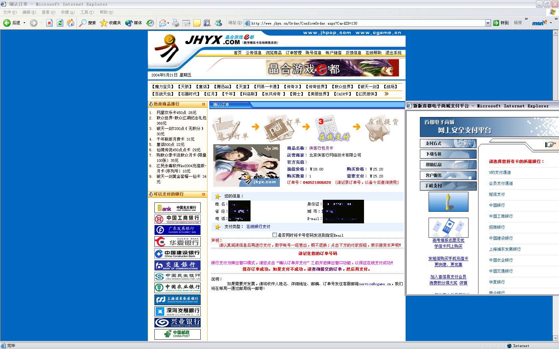Click 手机支付 button in payment window
The height and width of the screenshot is (349, 559).
(x=448, y=186)
